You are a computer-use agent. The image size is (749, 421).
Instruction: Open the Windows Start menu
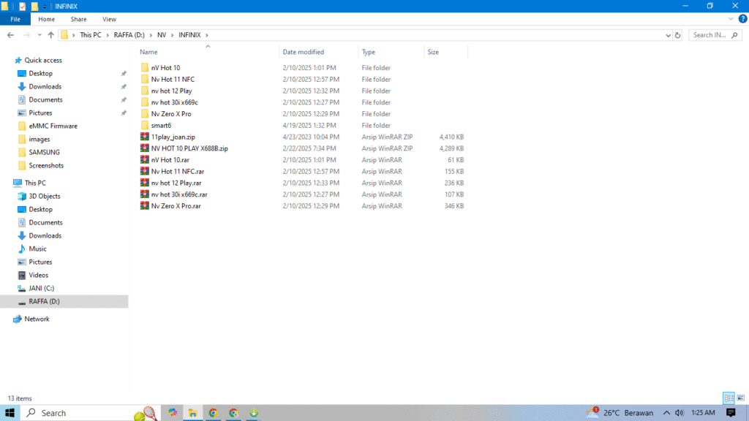(10, 412)
